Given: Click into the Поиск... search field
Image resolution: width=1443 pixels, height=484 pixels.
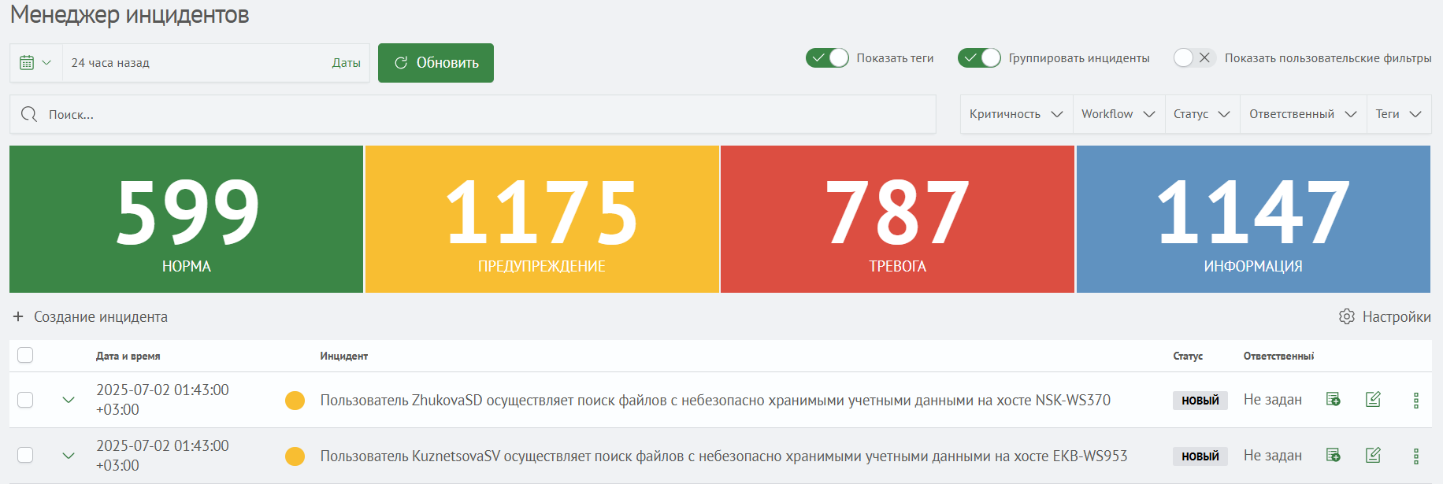Looking at the screenshot, I should click(473, 114).
